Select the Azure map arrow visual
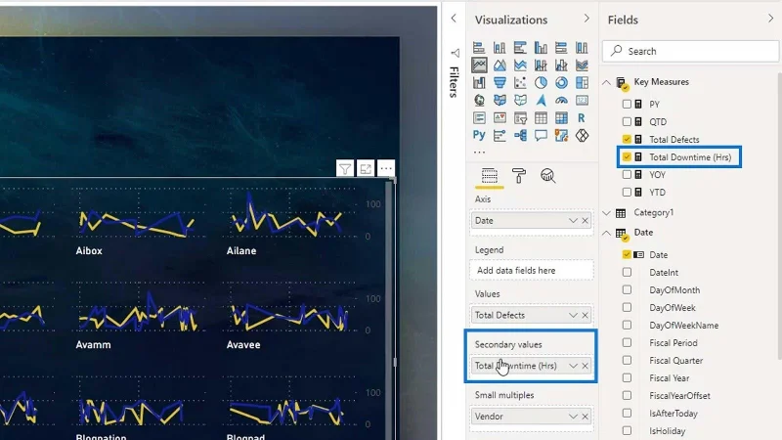Screen dimensions: 782x440 click(541, 101)
